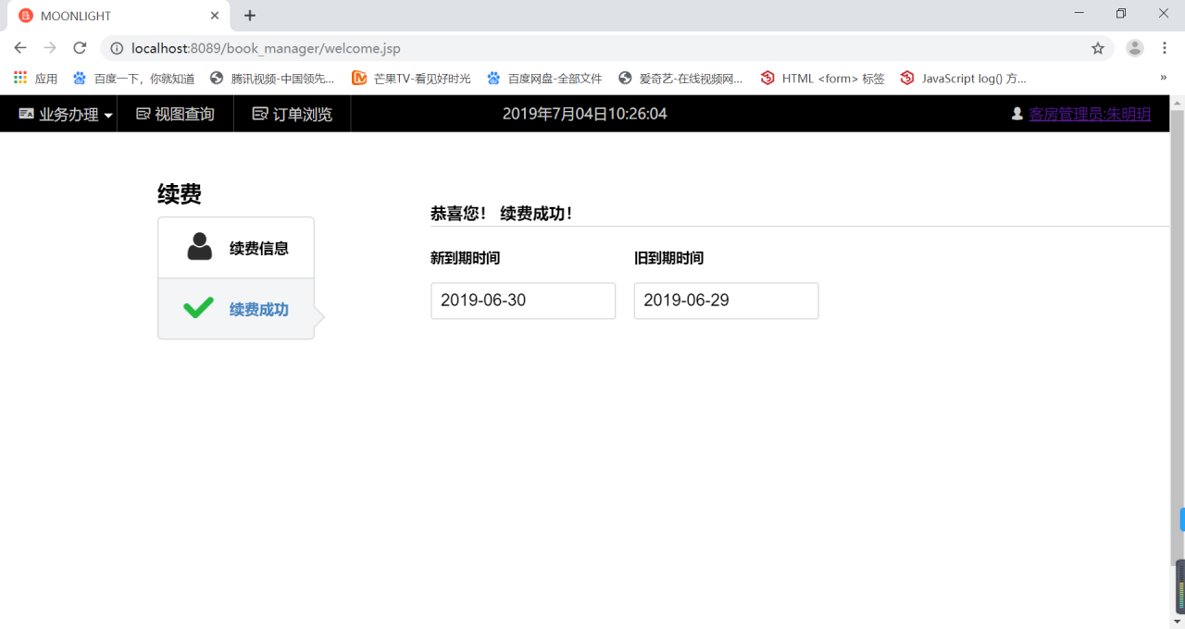Click the address bar URL
This screenshot has width=1185, height=629.
pyautogui.click(x=267, y=48)
